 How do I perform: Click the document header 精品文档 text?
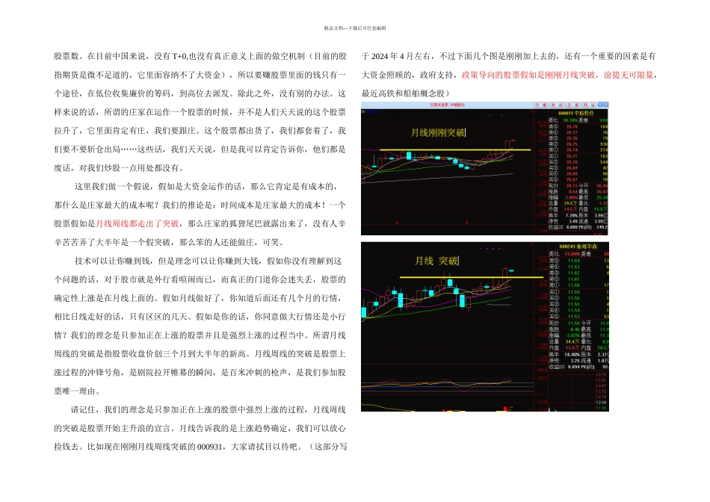point(354,28)
